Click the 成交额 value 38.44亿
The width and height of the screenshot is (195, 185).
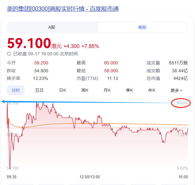pyautogui.click(x=180, y=71)
